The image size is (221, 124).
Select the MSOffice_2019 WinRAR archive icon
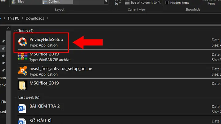22,56
